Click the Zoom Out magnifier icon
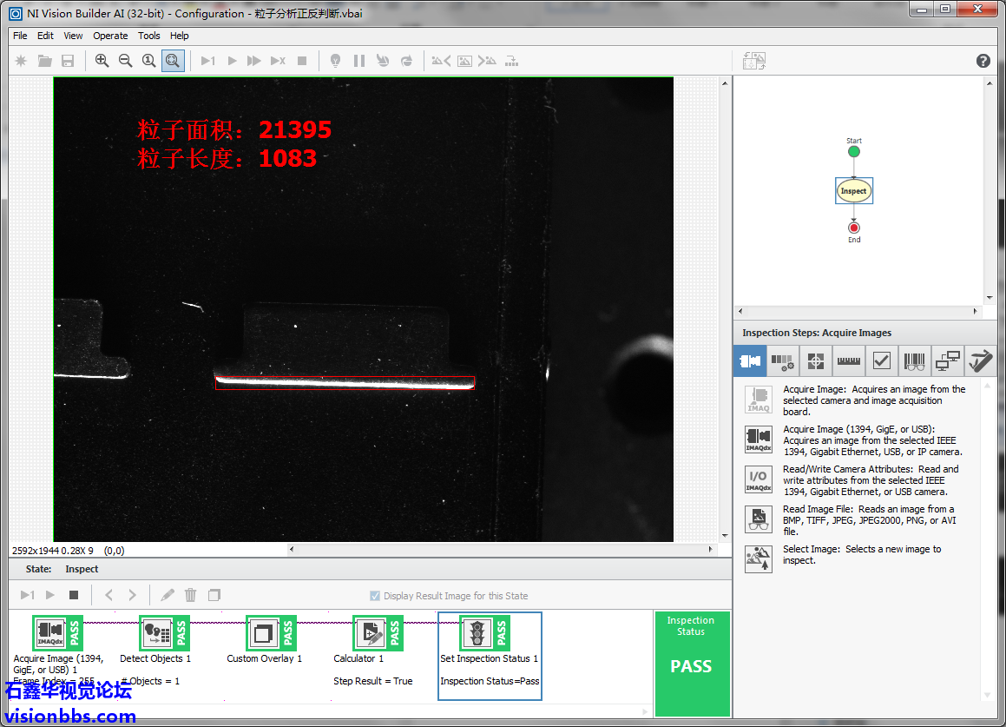 tap(125, 61)
